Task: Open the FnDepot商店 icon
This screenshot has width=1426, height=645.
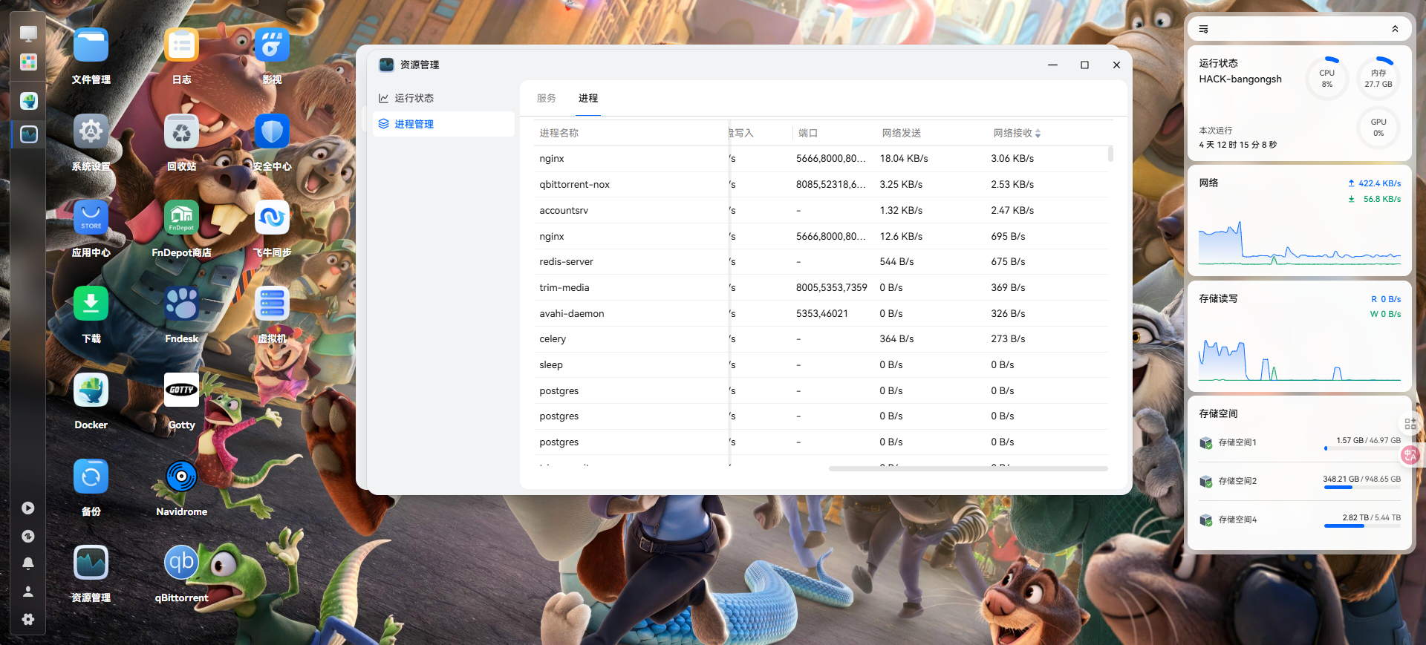Action: coord(181,217)
